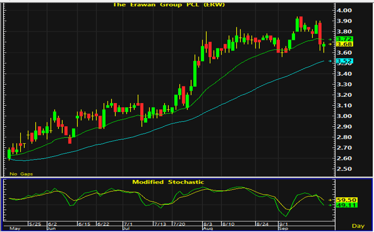The height and width of the screenshot is (232, 374).
Task: Select the 5/25 date on the time axis
Action: (x=35, y=224)
